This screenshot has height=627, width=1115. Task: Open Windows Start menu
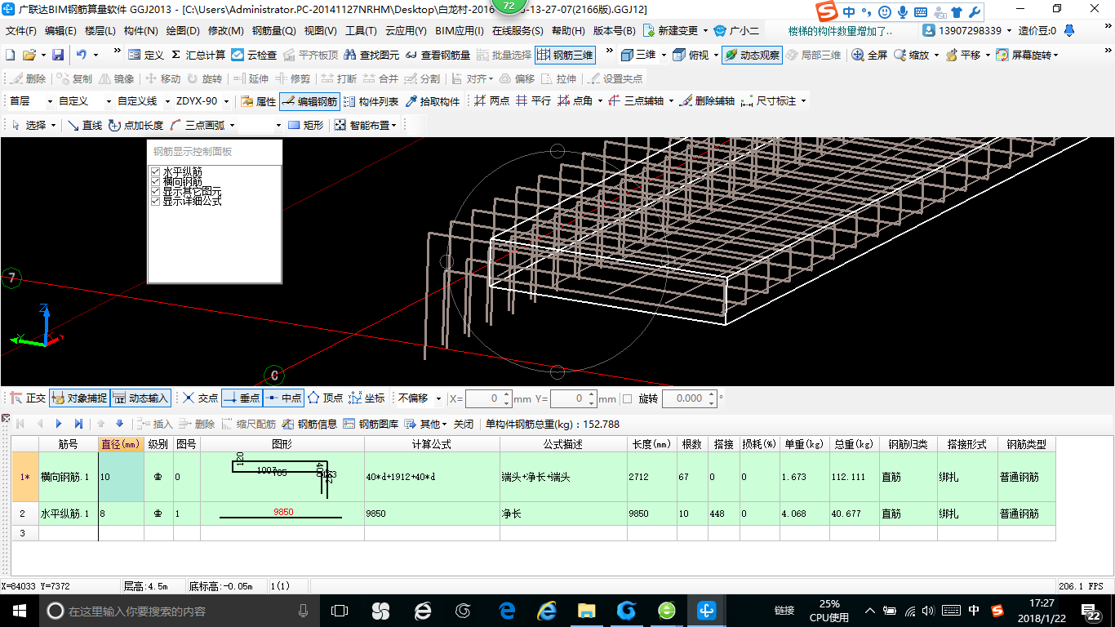pyautogui.click(x=19, y=610)
